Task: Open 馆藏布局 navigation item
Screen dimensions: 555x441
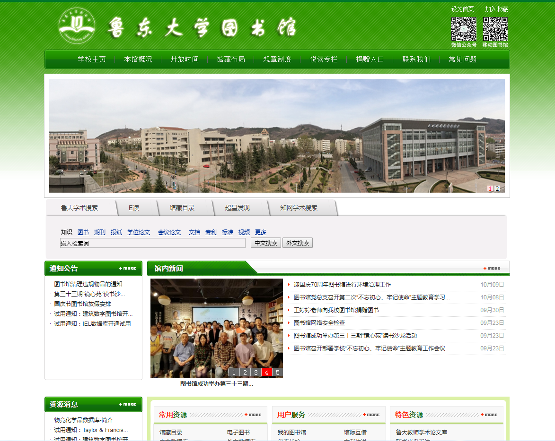Action: [x=231, y=59]
